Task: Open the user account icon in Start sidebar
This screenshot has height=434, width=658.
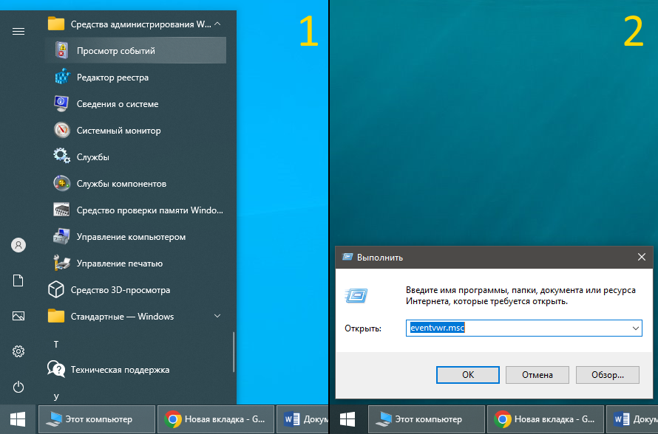Action: (x=18, y=244)
